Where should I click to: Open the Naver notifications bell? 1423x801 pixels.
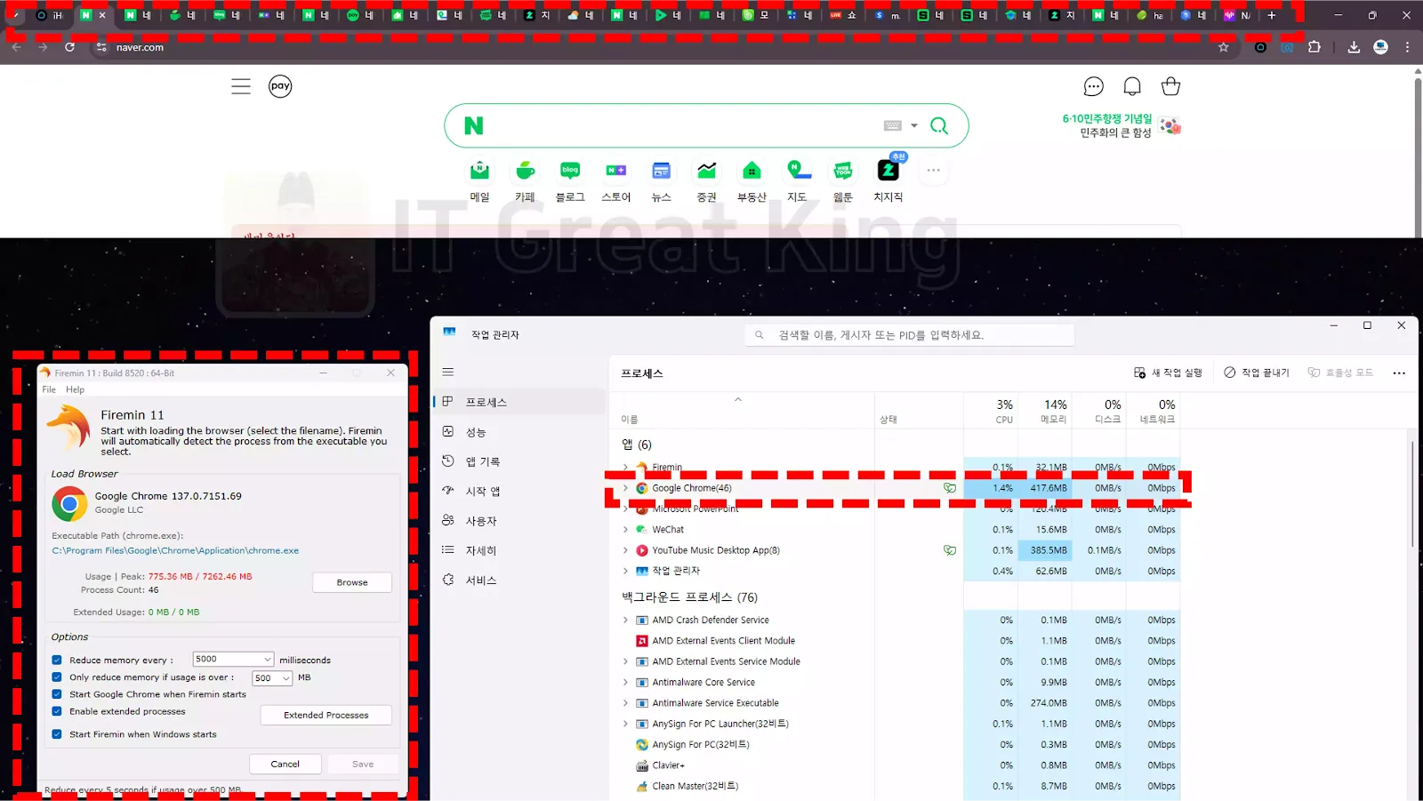tap(1132, 86)
